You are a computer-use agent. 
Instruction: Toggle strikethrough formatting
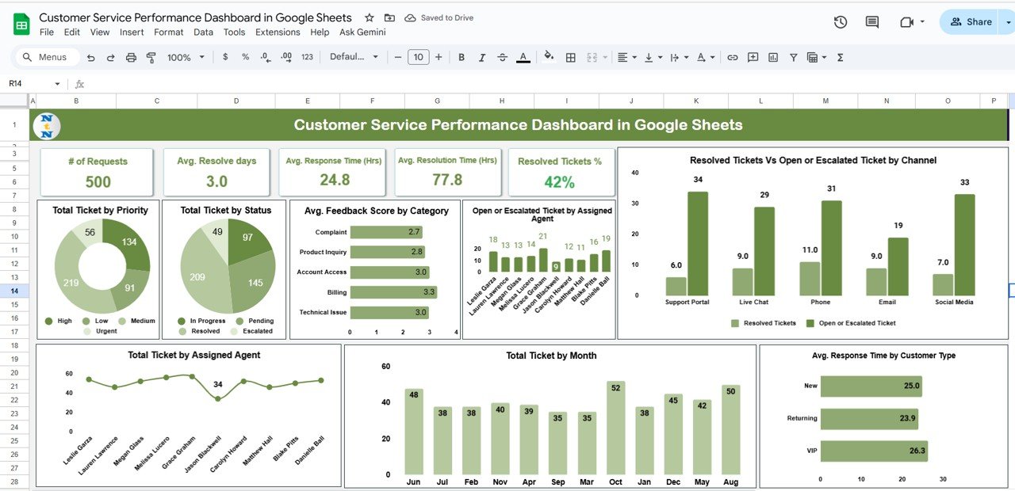tap(501, 57)
